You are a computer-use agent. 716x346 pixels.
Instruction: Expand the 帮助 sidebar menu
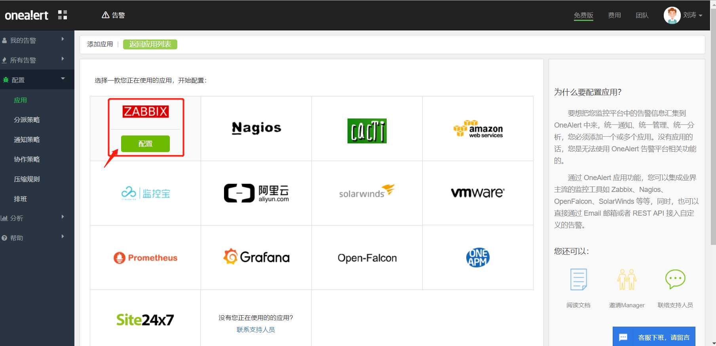[37, 238]
